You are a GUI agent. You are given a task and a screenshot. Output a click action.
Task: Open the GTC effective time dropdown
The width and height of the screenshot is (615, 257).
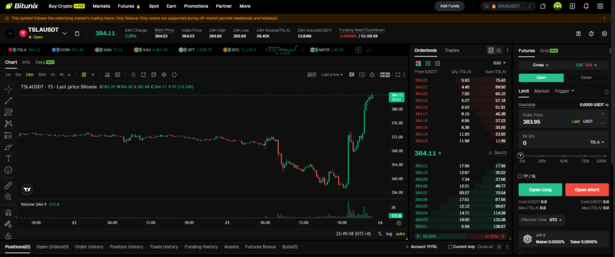coord(556,220)
